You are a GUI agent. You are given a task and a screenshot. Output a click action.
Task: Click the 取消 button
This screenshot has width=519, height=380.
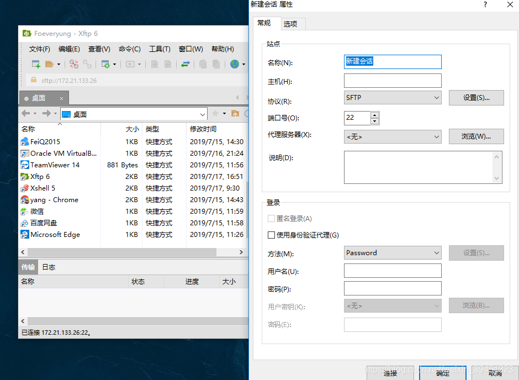495,373
